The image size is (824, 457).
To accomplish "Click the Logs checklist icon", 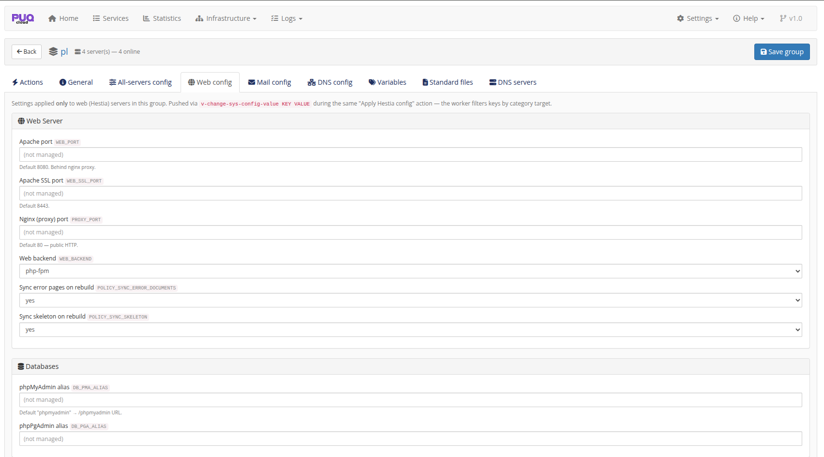I will click(275, 18).
